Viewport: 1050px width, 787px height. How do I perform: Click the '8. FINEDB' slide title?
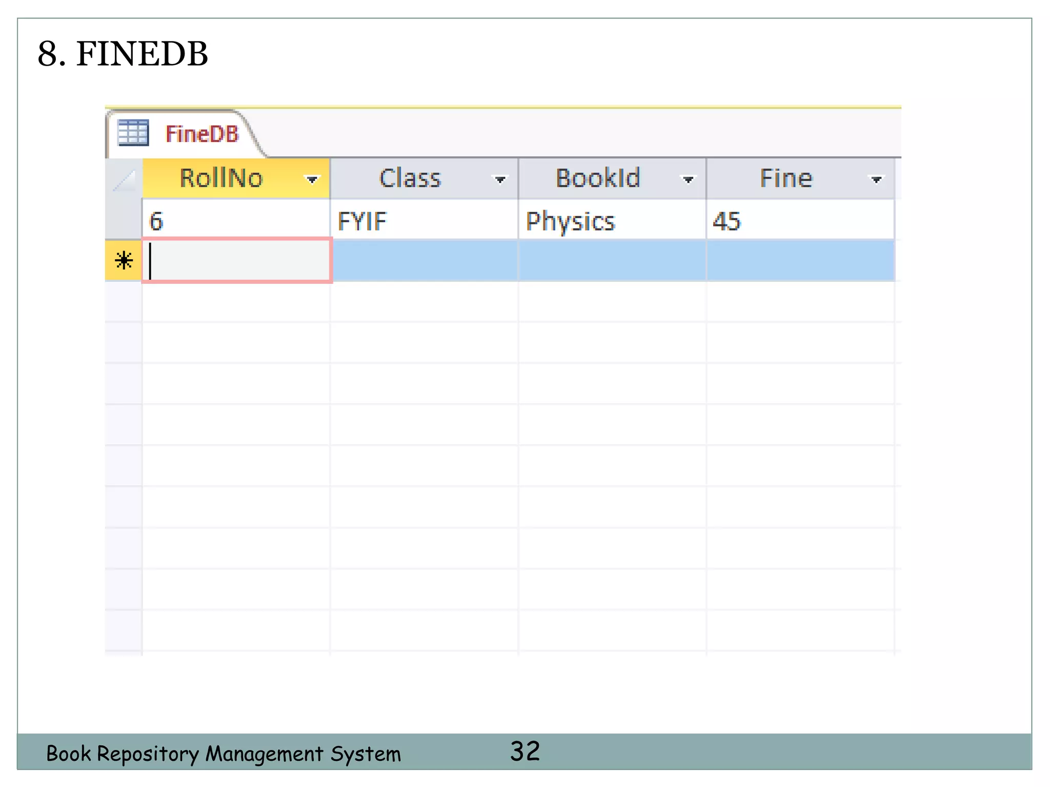[x=123, y=54]
